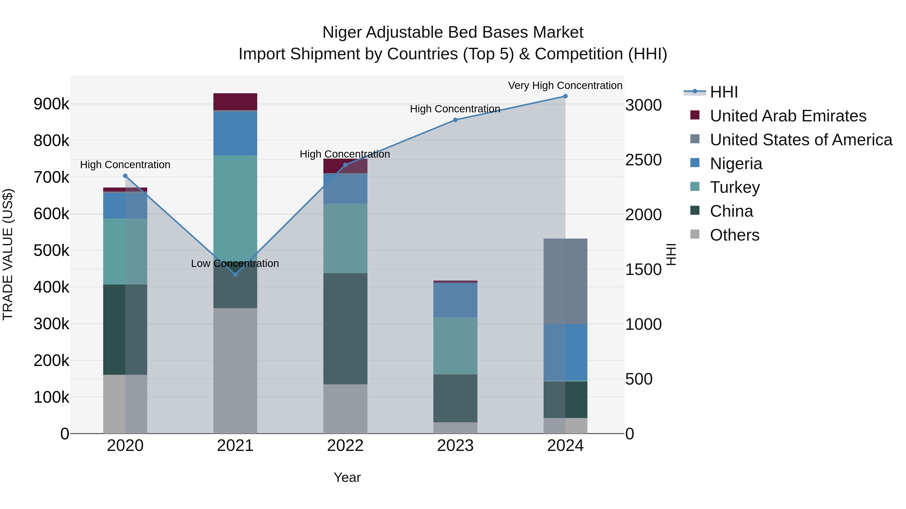Toggle the Nigeria legend entry
Viewport: 906px width, 509px height.
[x=726, y=164]
